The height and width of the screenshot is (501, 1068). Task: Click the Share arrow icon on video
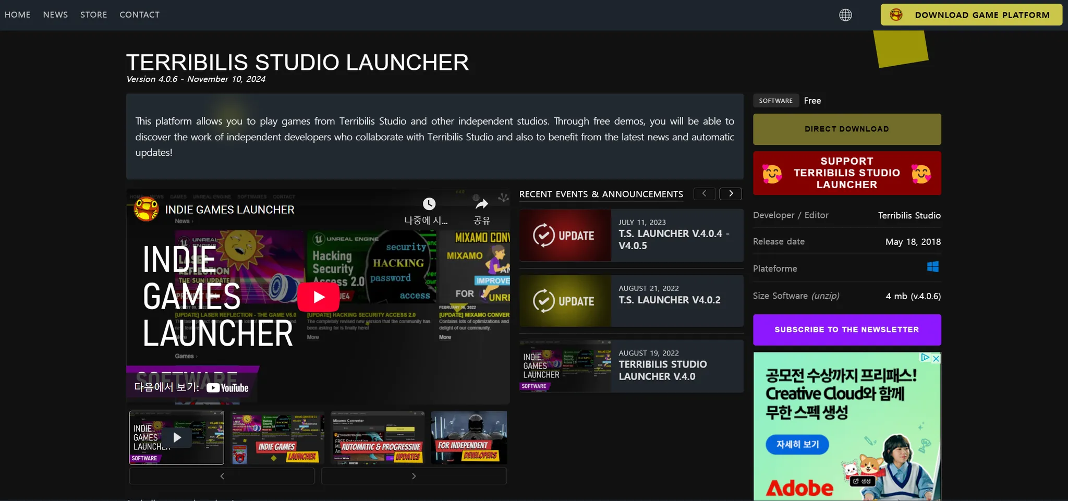482,204
